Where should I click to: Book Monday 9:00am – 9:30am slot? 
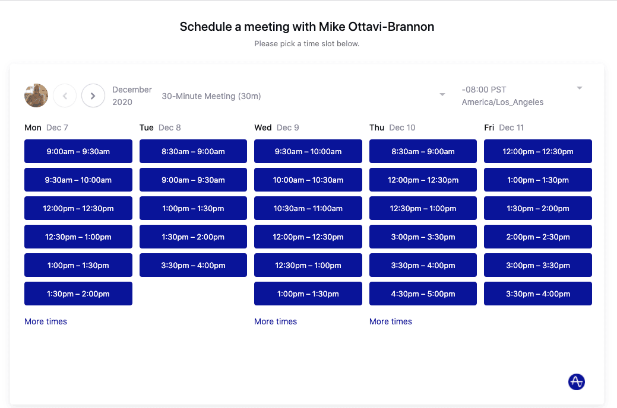click(x=78, y=151)
